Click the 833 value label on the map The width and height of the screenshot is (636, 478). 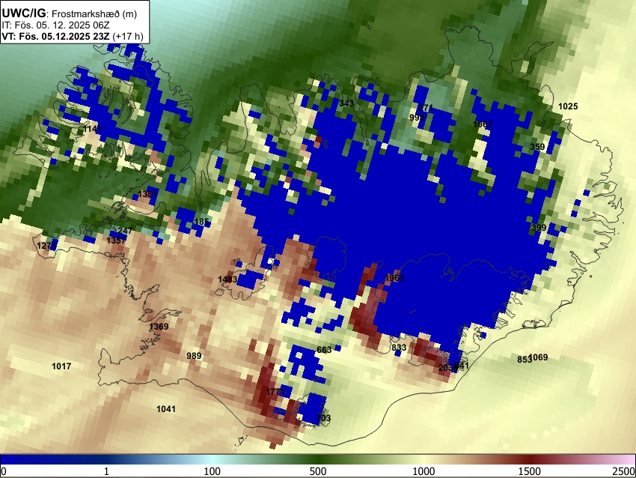399,348
